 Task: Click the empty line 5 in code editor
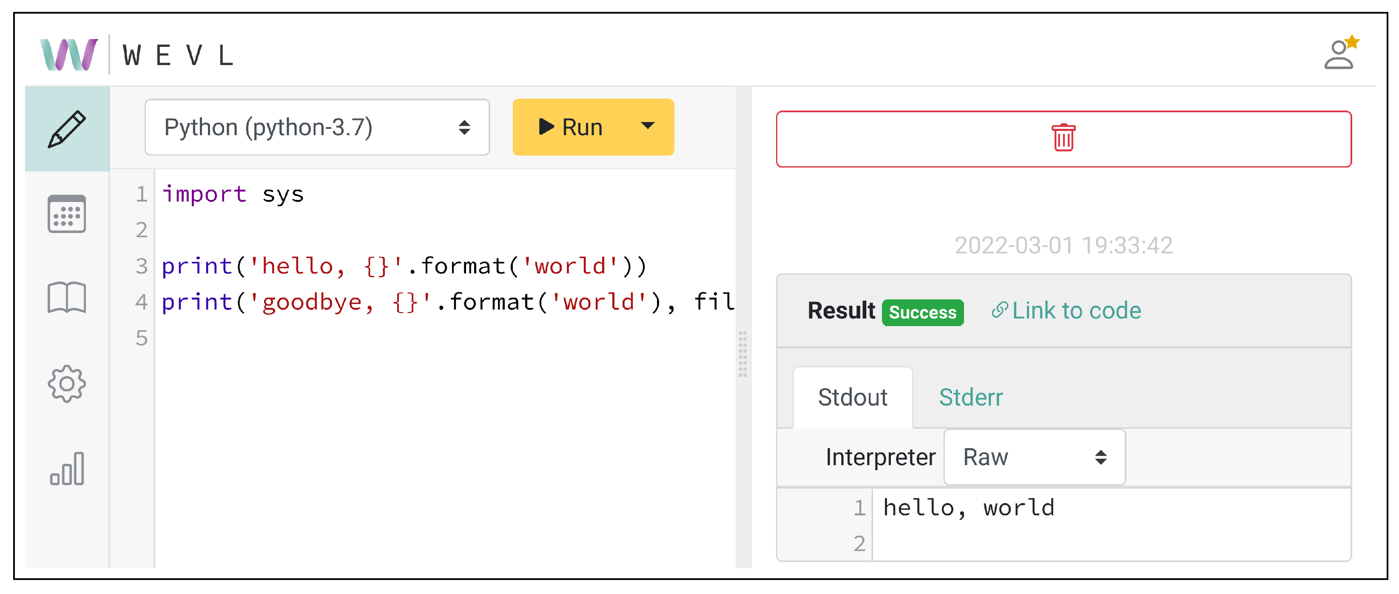click(x=380, y=338)
